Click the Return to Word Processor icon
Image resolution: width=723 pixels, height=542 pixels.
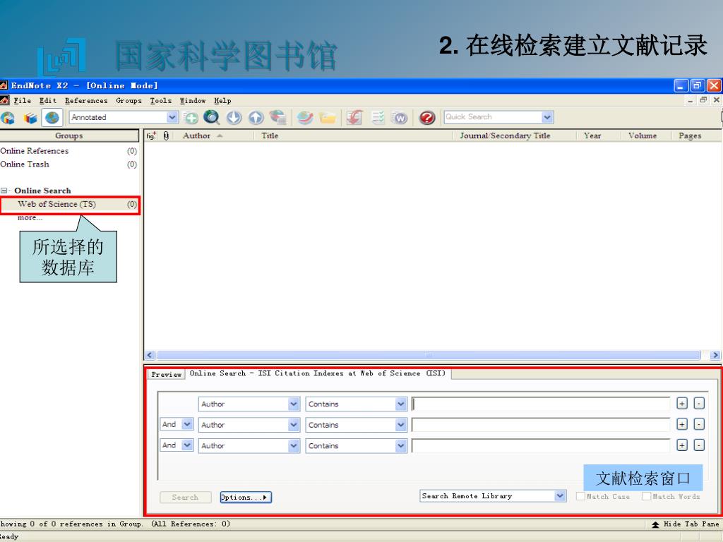coord(400,118)
